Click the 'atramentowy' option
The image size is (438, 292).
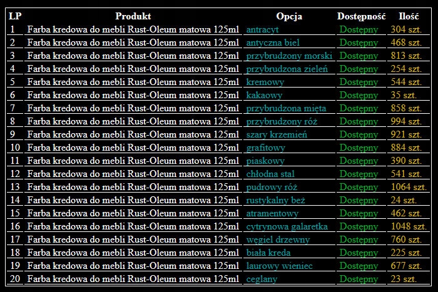(x=272, y=213)
